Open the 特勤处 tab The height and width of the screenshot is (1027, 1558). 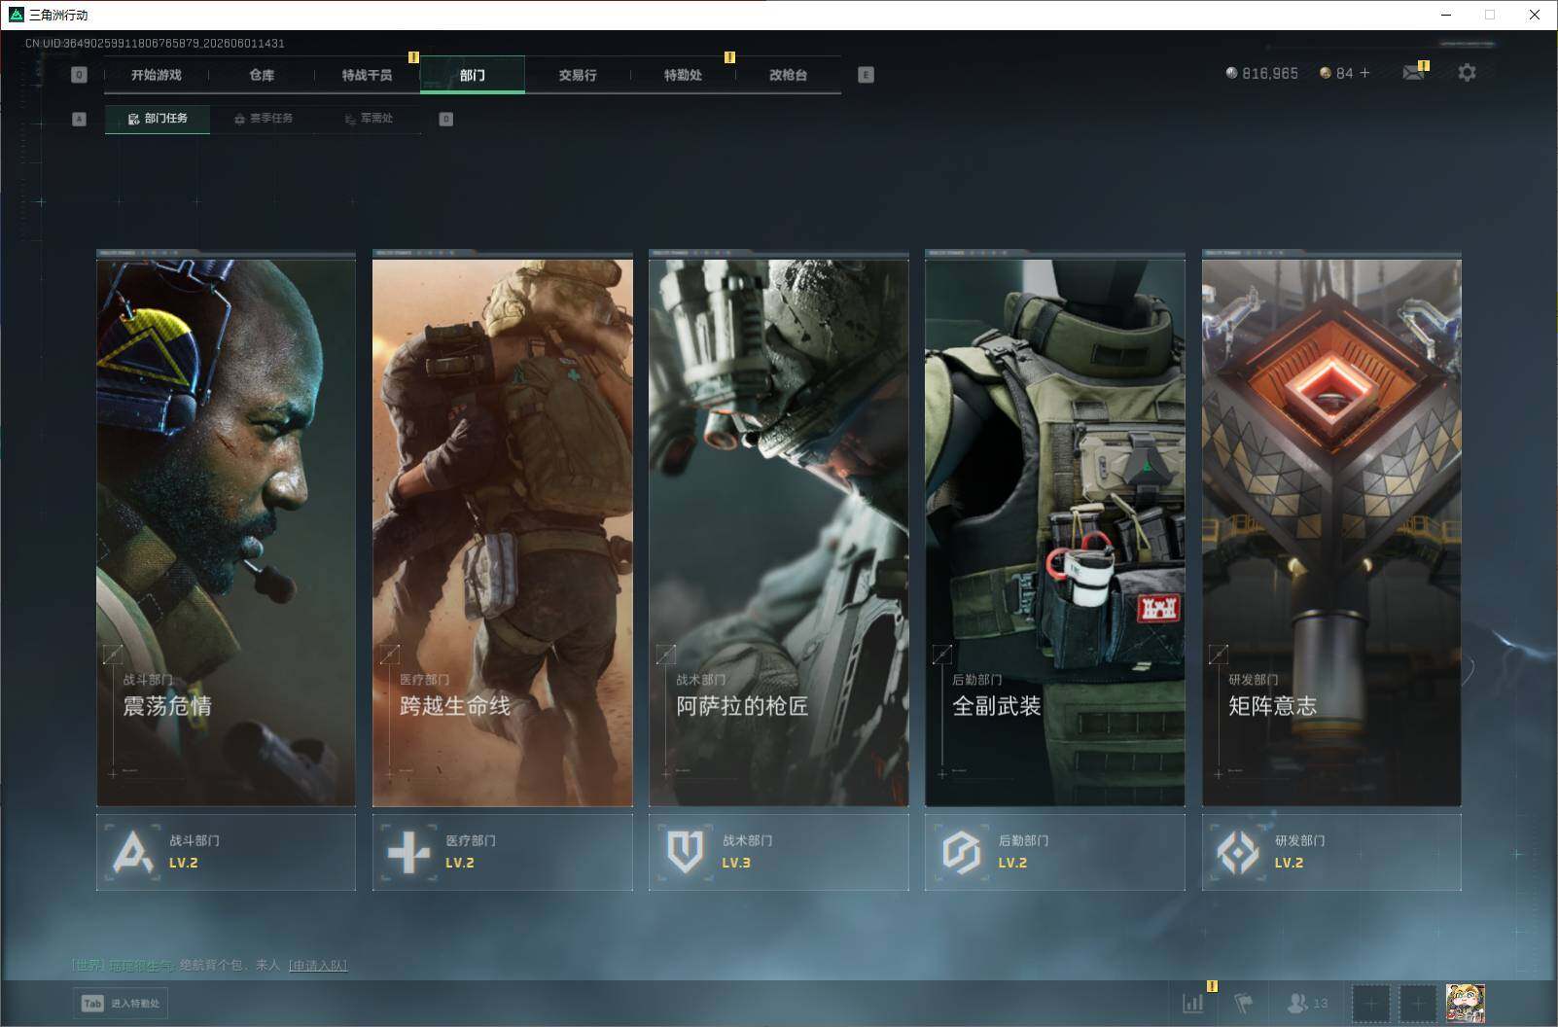coord(683,75)
